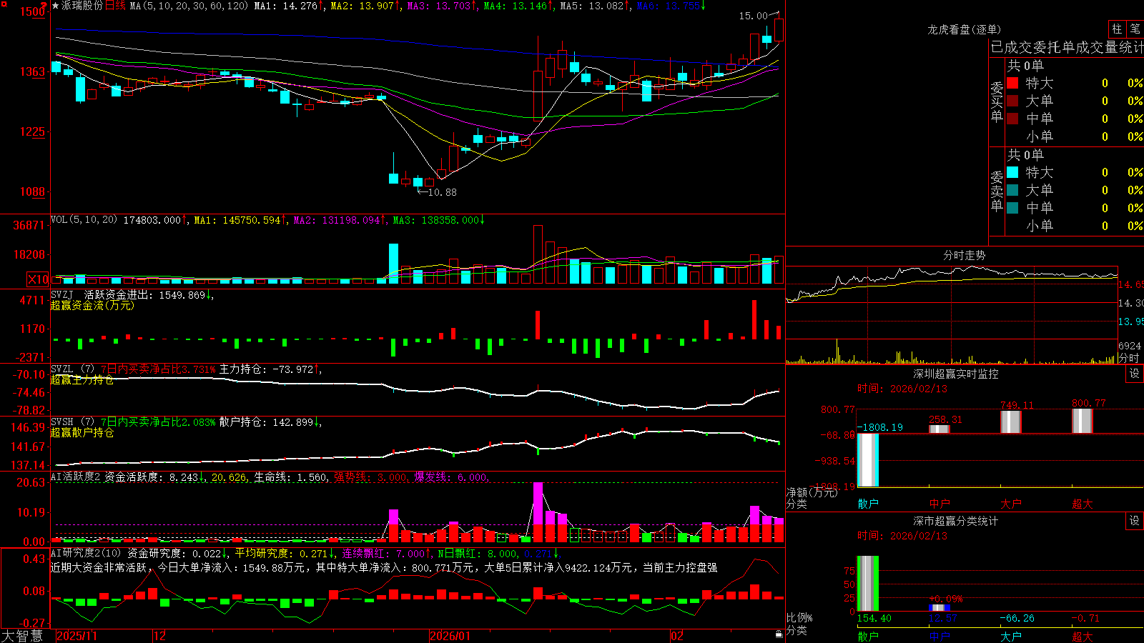The image size is (1144, 643).
Task: Click the 强势线: 3.000 value
Action: pos(371,477)
